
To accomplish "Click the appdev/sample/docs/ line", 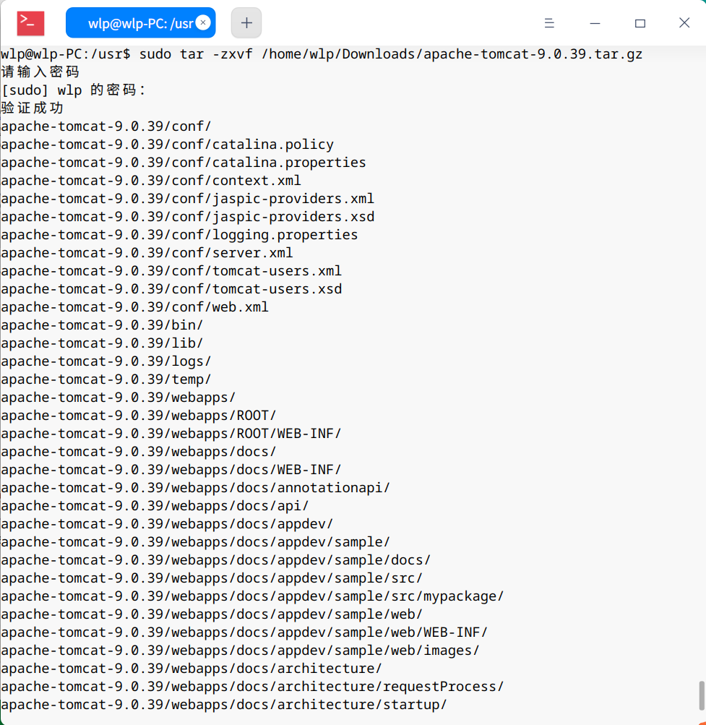I will [x=216, y=559].
